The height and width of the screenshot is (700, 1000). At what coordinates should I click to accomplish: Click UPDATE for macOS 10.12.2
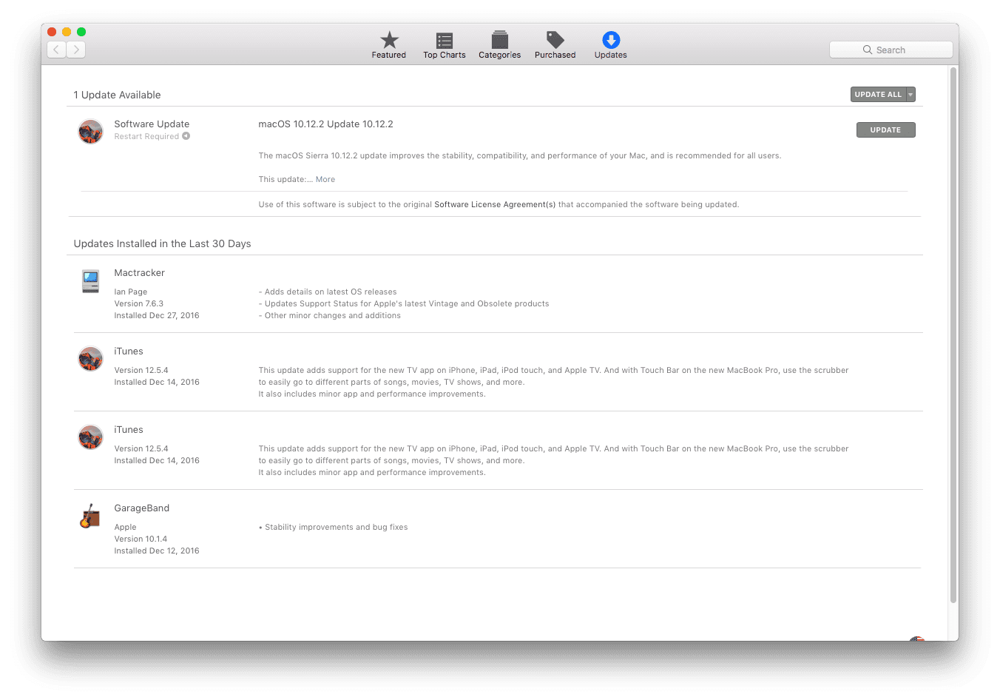tap(885, 130)
